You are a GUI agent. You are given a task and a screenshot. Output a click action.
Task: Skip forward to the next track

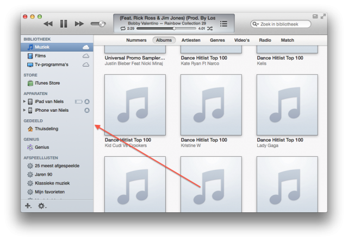pyautogui.click(x=79, y=24)
